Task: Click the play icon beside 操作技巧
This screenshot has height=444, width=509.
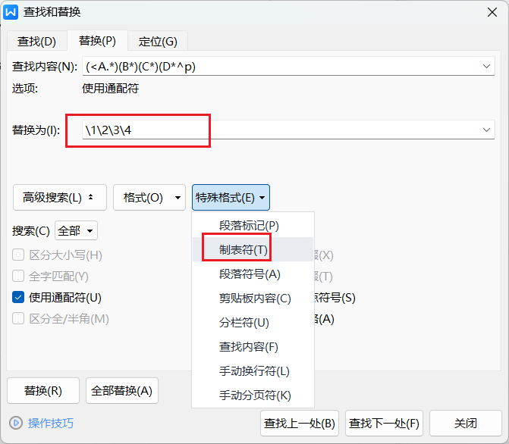Action: (16, 423)
